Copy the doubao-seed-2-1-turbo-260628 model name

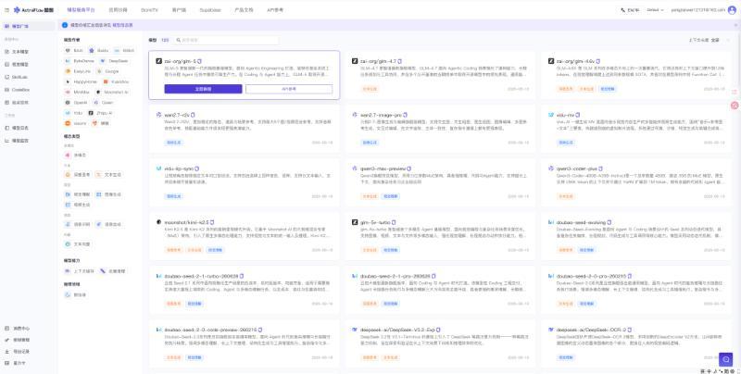(242, 276)
